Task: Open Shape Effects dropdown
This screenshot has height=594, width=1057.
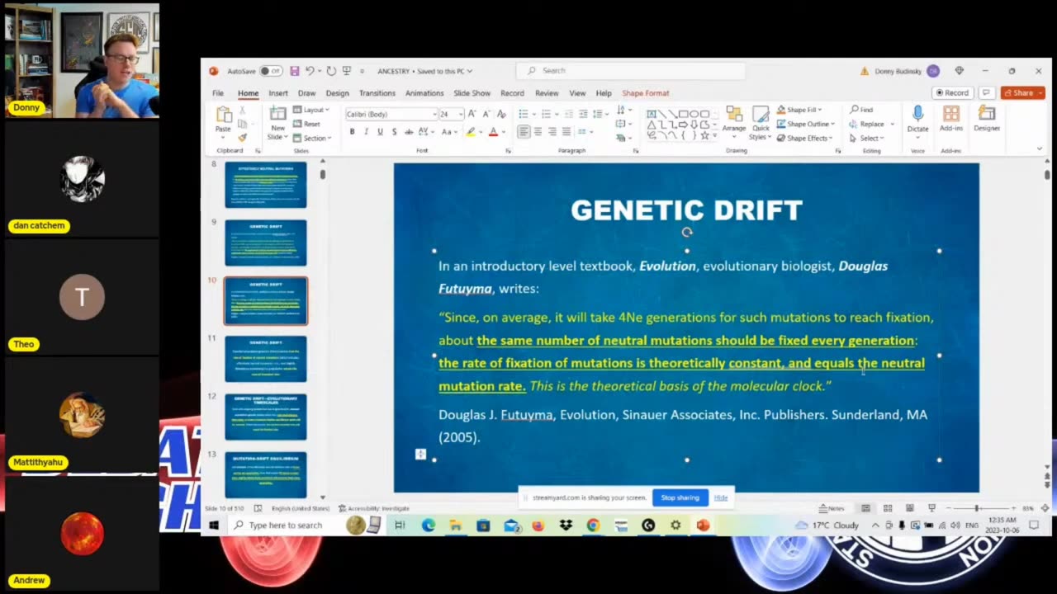Action: pyautogui.click(x=804, y=138)
